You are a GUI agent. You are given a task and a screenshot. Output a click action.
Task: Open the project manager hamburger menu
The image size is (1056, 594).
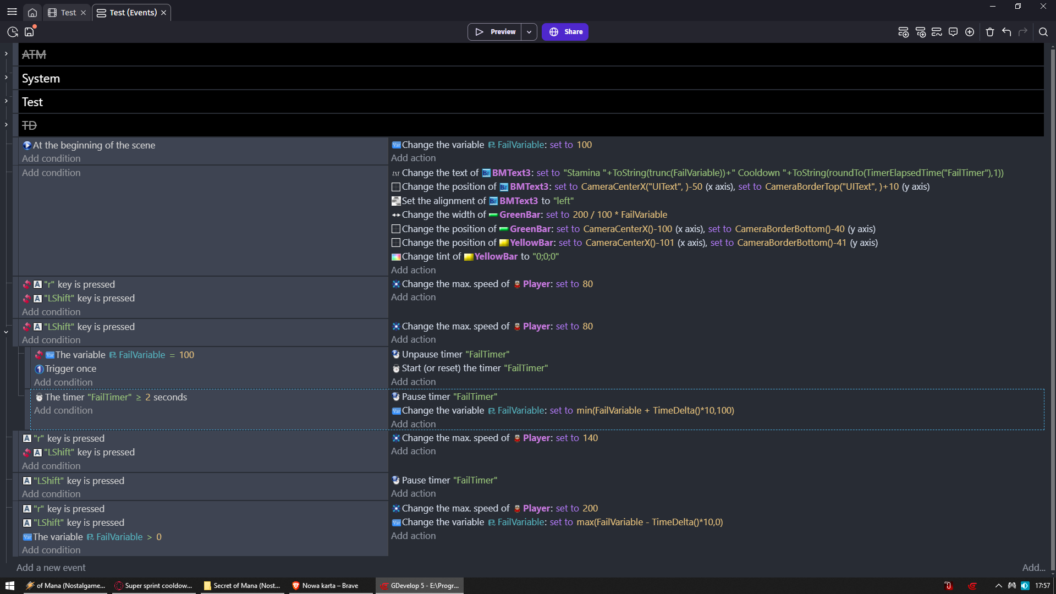[12, 12]
